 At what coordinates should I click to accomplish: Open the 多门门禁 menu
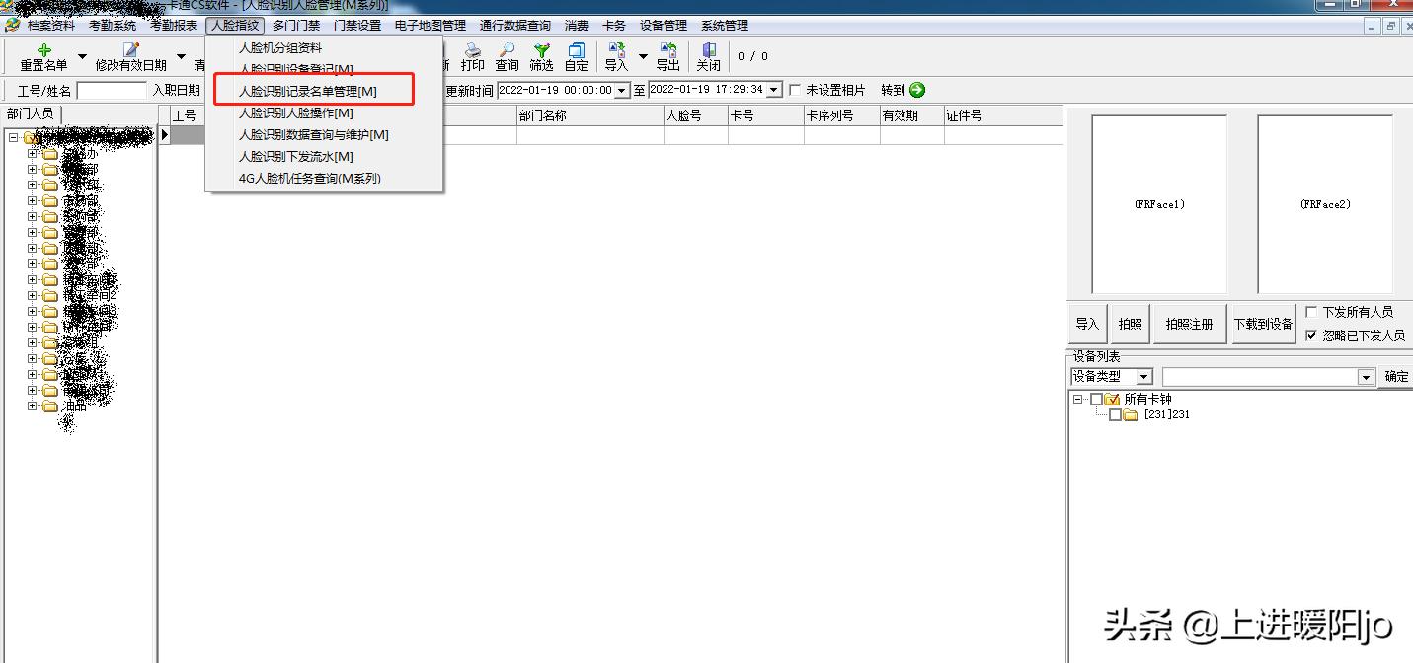[296, 26]
